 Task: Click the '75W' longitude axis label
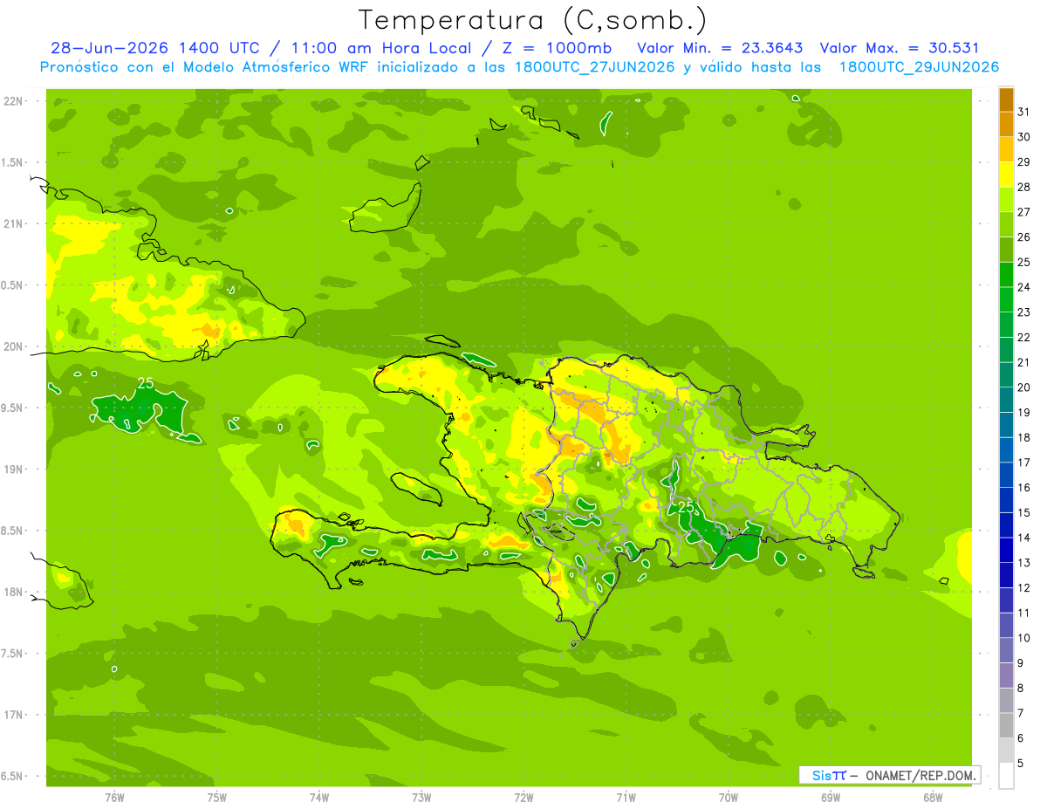point(216,798)
